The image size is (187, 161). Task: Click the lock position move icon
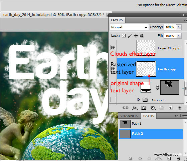point(136,35)
